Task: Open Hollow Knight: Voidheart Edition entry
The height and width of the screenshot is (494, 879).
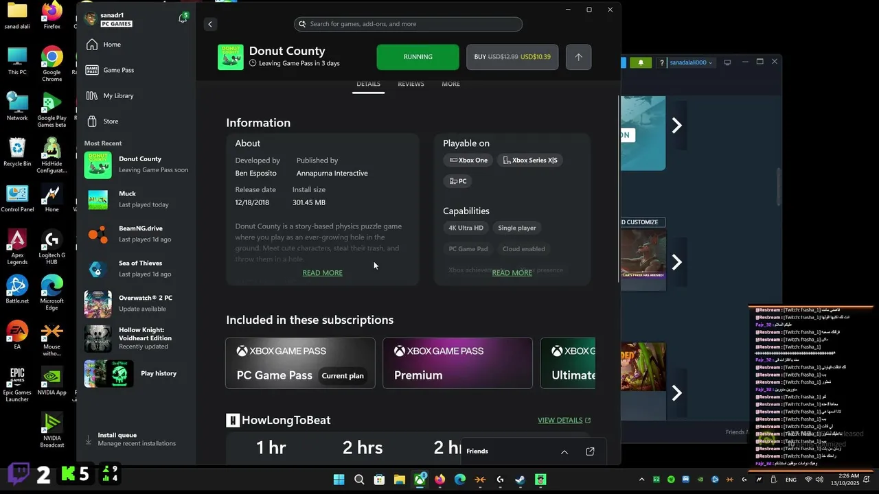Action: pyautogui.click(x=137, y=338)
